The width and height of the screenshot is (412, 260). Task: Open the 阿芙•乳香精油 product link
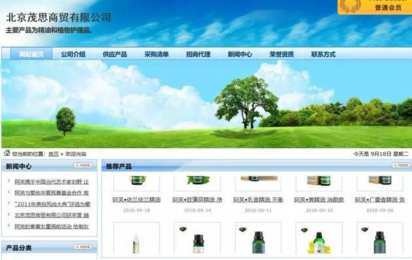click(258, 200)
